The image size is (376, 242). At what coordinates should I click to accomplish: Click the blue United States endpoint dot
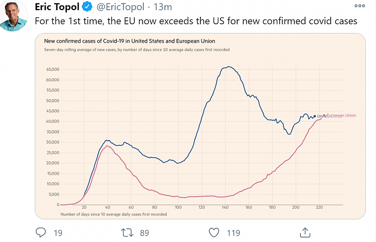(315, 116)
